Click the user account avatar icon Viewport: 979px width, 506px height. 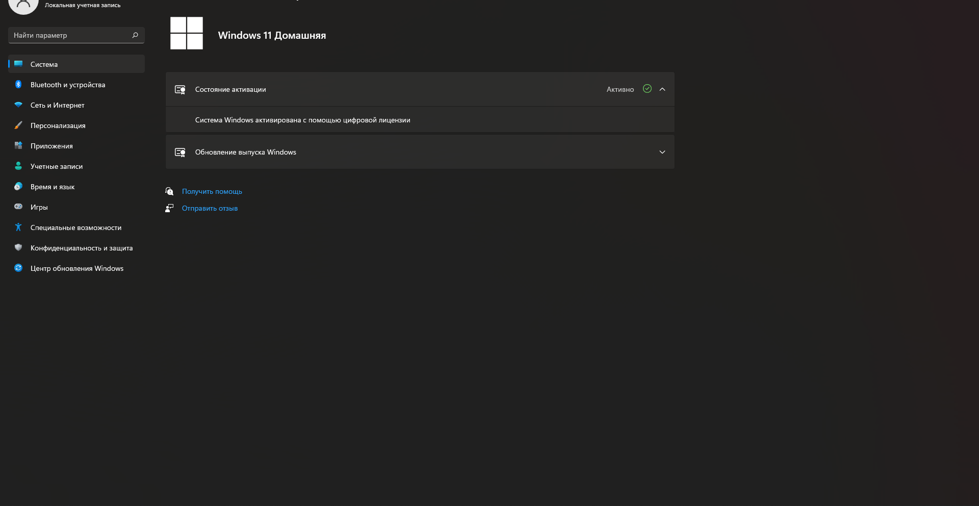23,5
